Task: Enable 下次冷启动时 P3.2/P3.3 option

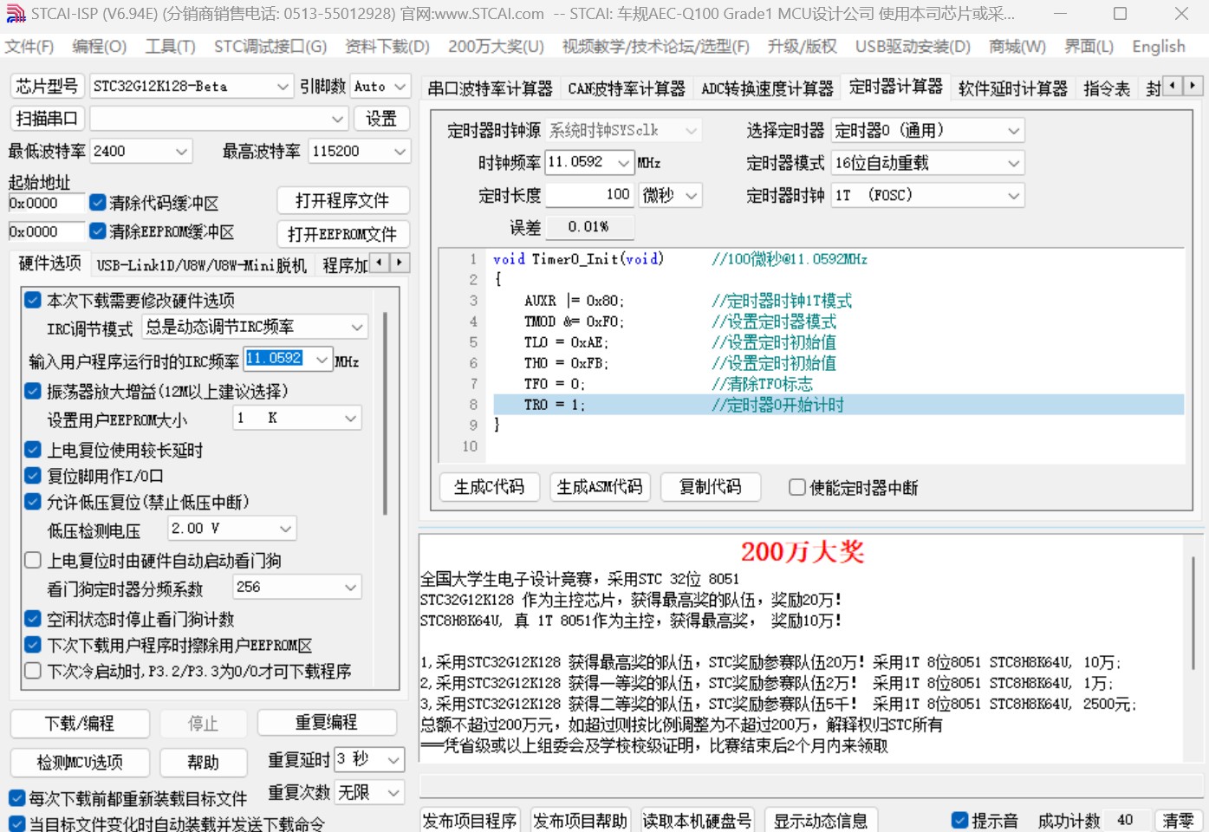Action: 33,671
